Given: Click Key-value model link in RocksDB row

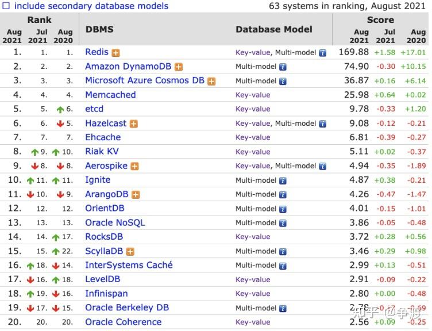Looking at the screenshot, I should (253, 237).
